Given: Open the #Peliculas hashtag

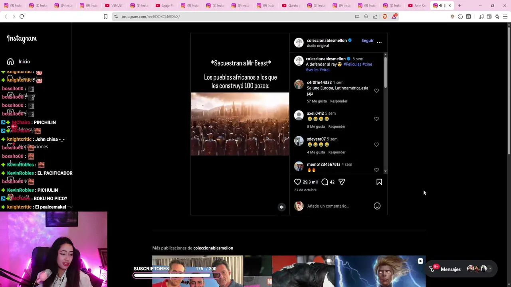Looking at the screenshot, I should click(352, 64).
